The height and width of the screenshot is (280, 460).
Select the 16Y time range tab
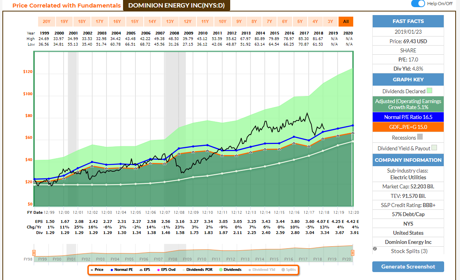pyautogui.click(x=117, y=21)
